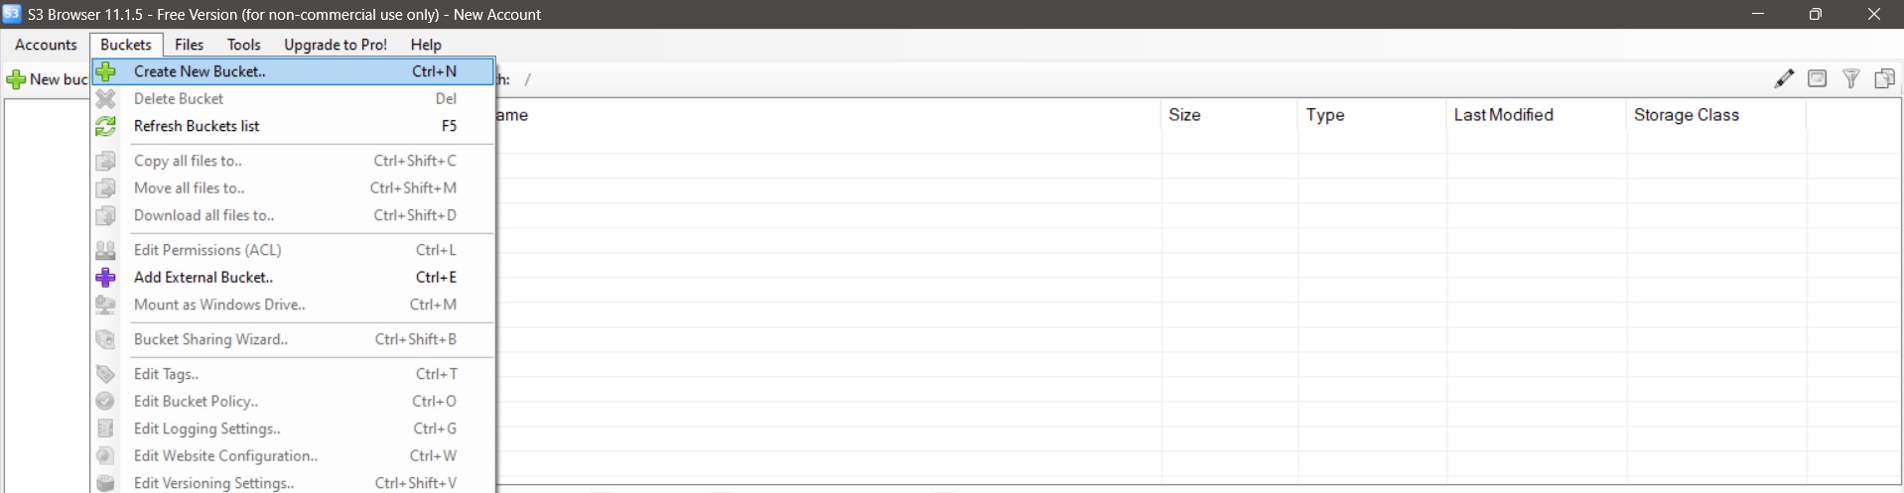This screenshot has width=1904, height=493.
Task: Sort by the Size column header
Action: coord(1229,115)
